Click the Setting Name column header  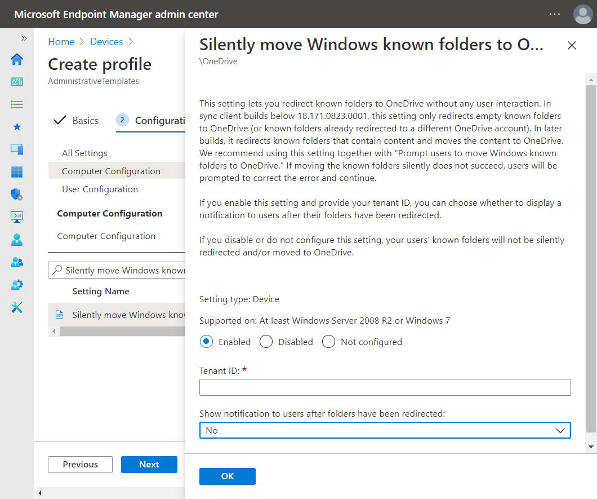click(101, 292)
